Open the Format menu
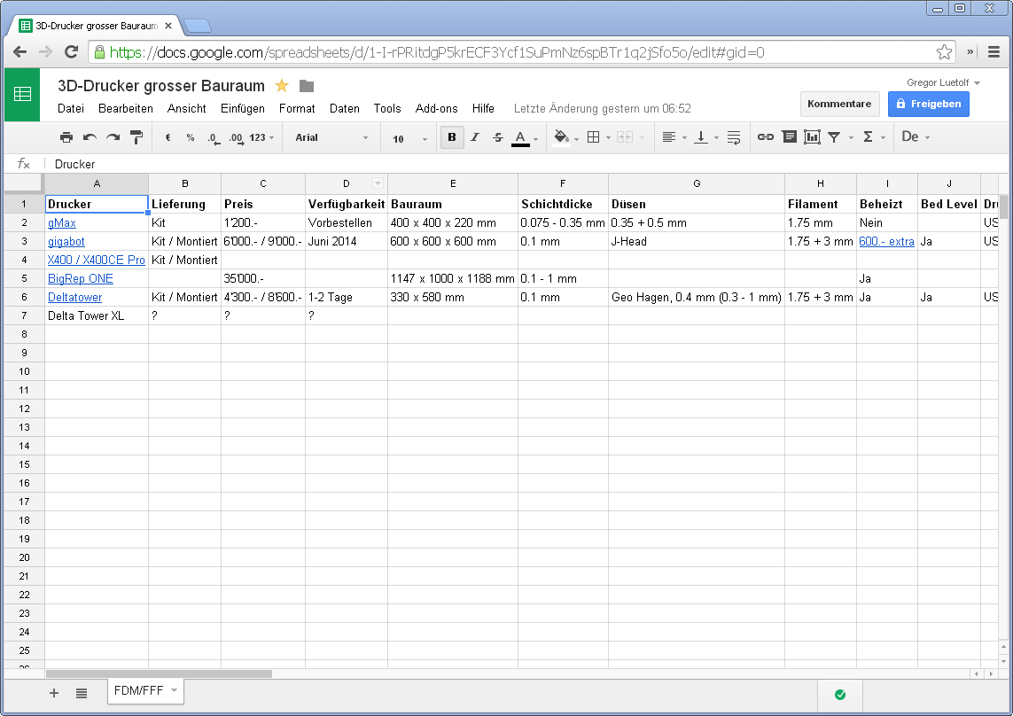Image resolution: width=1013 pixels, height=716 pixels. pos(297,108)
